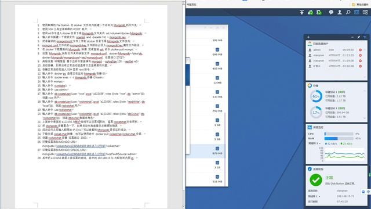Click the 293 MB size text
371x209 pixels.
point(217,40)
